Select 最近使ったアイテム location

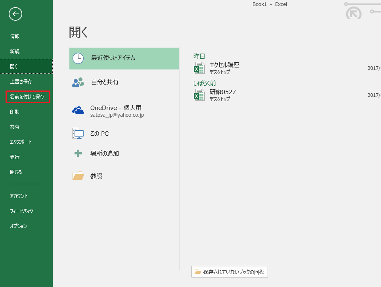click(x=124, y=59)
